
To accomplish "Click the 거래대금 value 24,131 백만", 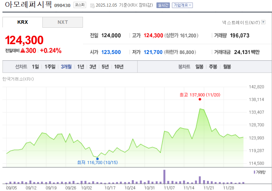I will (247, 52).
